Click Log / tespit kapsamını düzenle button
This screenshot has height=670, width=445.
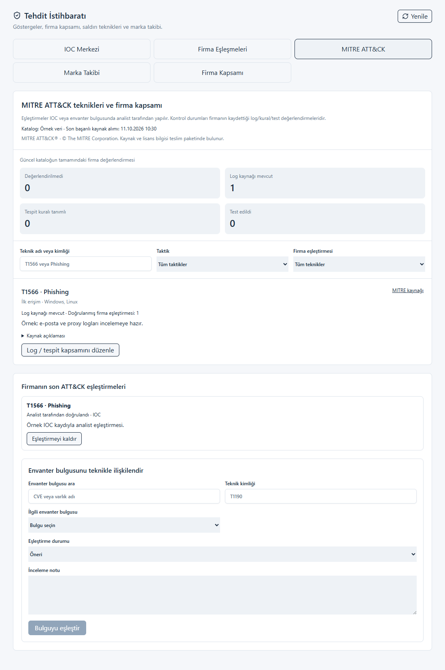tap(70, 350)
